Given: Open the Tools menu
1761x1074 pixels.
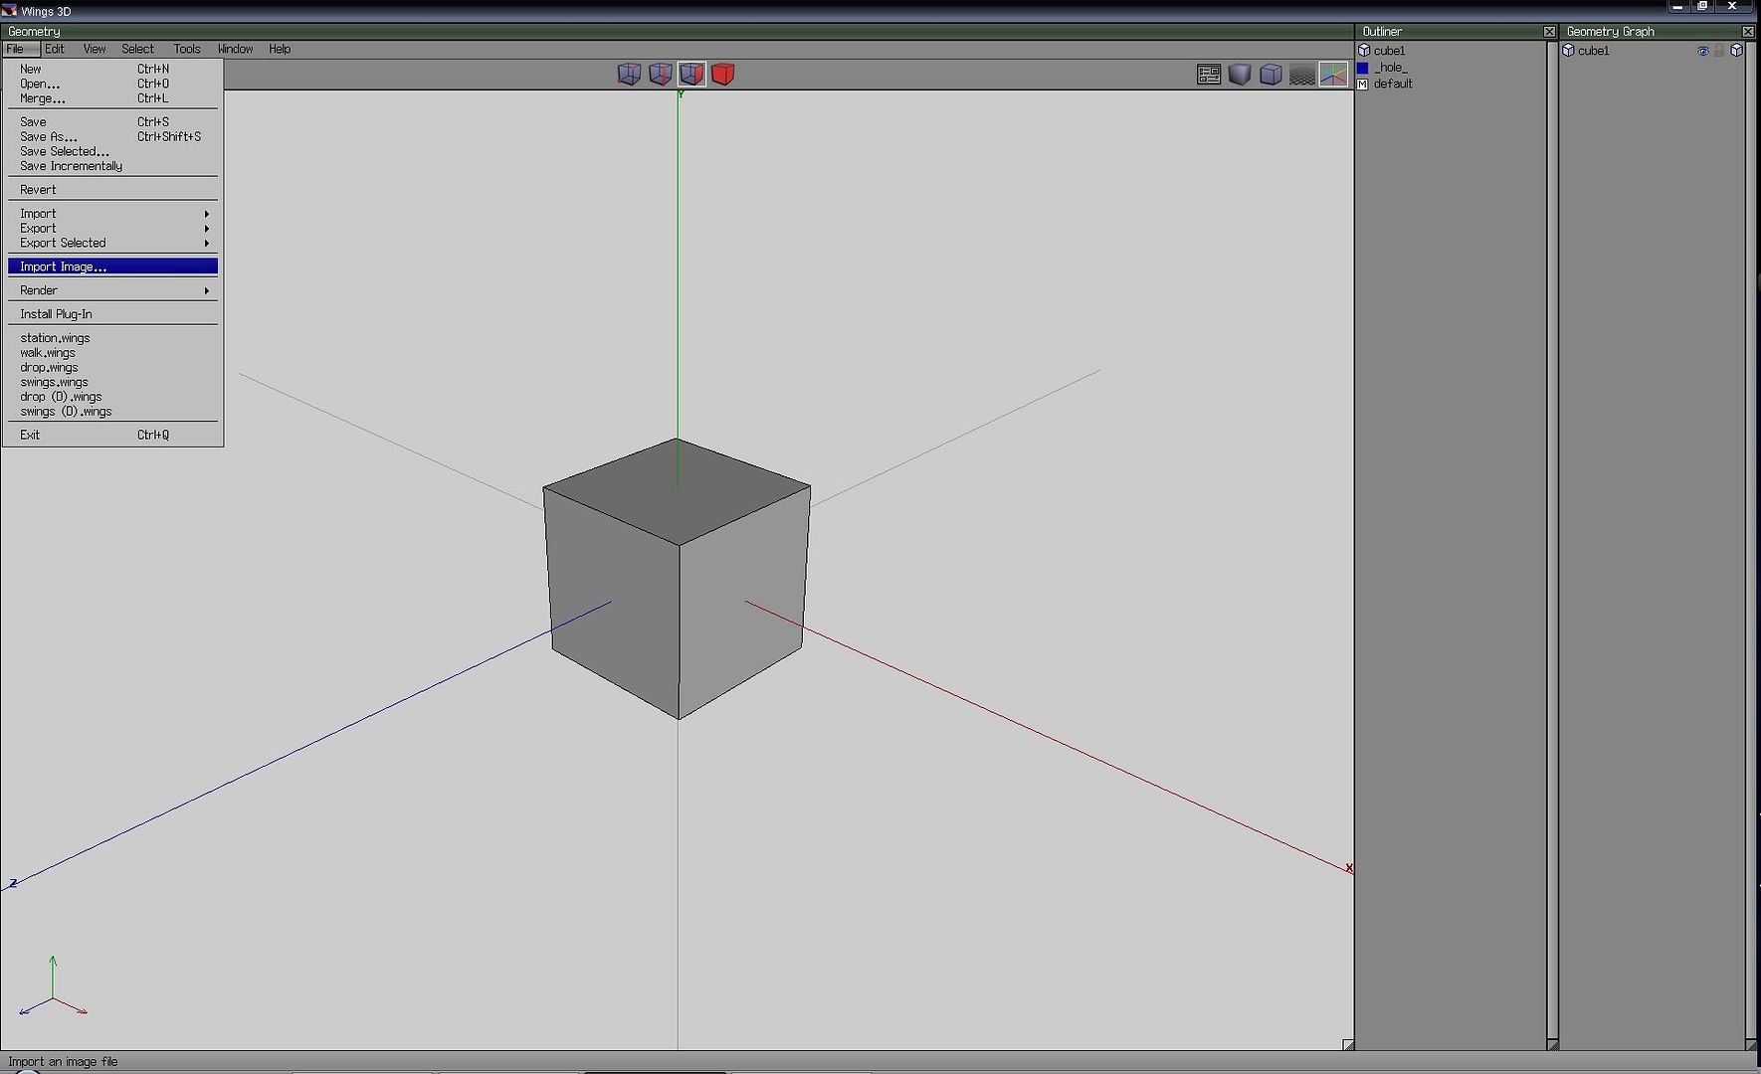Looking at the screenshot, I should point(187,49).
